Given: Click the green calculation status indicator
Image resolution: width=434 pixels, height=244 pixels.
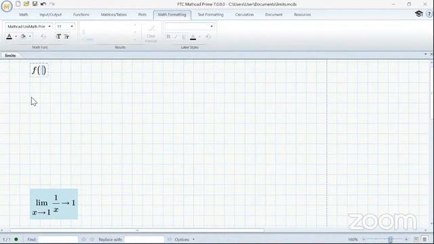Looking at the screenshot, I should click(x=16, y=239).
